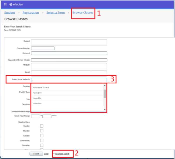Image resolution: width=175 pixels, height=159 pixels.
Task: Click the apps grid icon in header
Action: point(5,4)
